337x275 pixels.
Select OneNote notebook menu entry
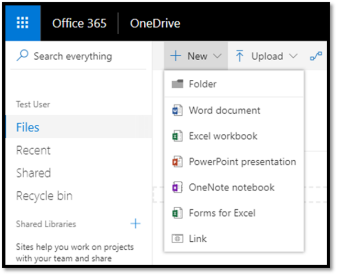[234, 187]
